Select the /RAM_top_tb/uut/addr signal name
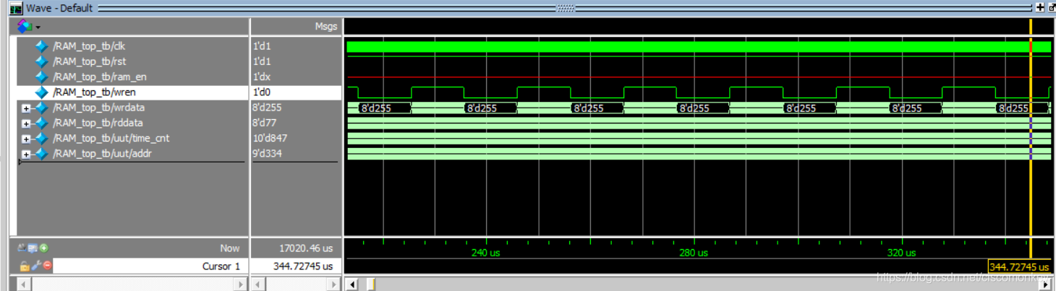This screenshot has height=291, width=1056. 101,154
